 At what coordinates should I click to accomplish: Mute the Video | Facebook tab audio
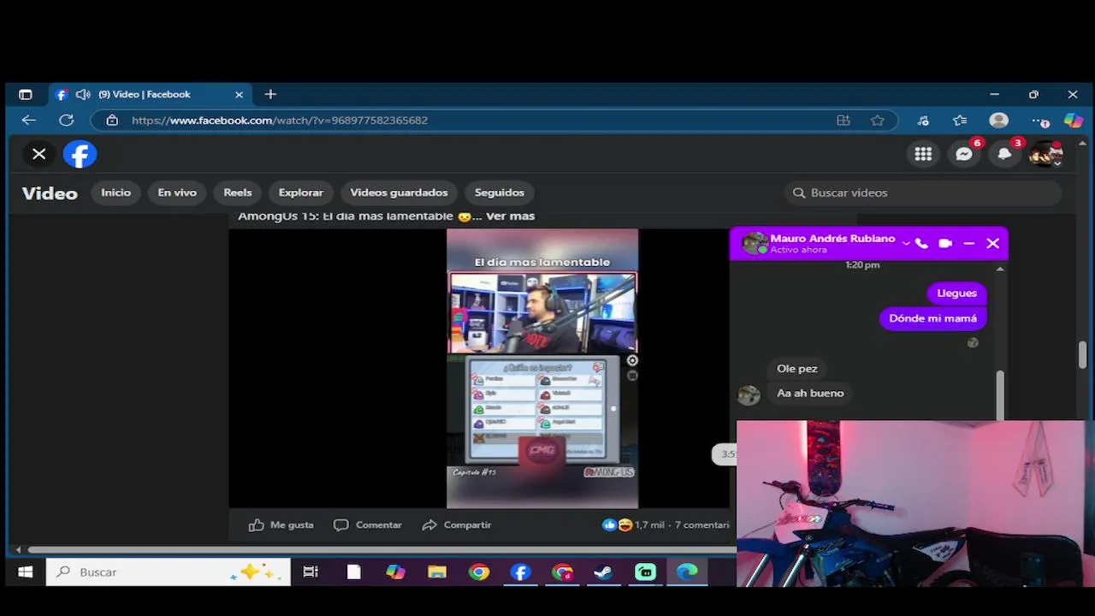pos(83,95)
